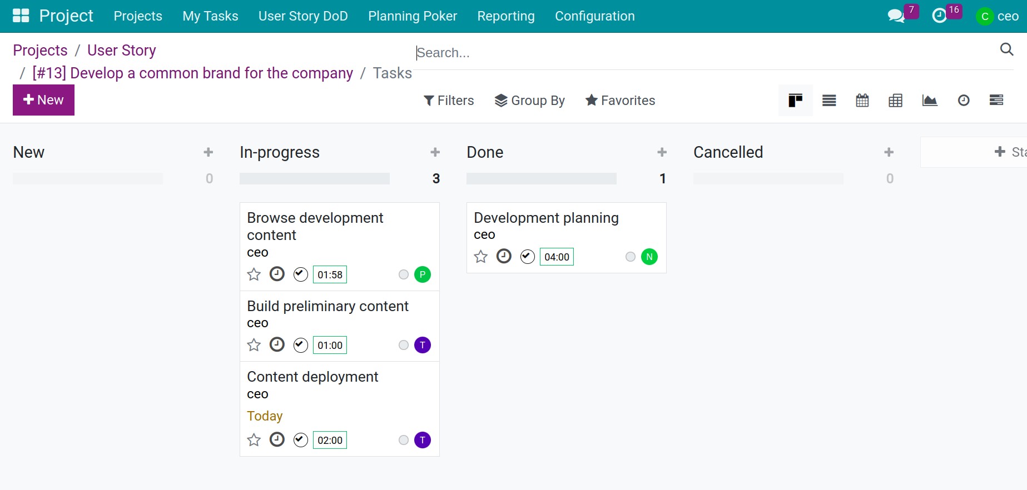The height and width of the screenshot is (490, 1027).
Task: Open the Planning Poker menu
Action: (x=413, y=16)
